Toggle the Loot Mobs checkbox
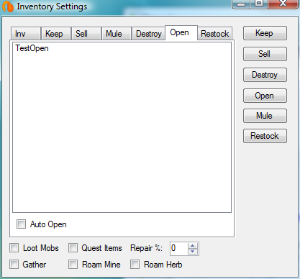 (x=14, y=248)
